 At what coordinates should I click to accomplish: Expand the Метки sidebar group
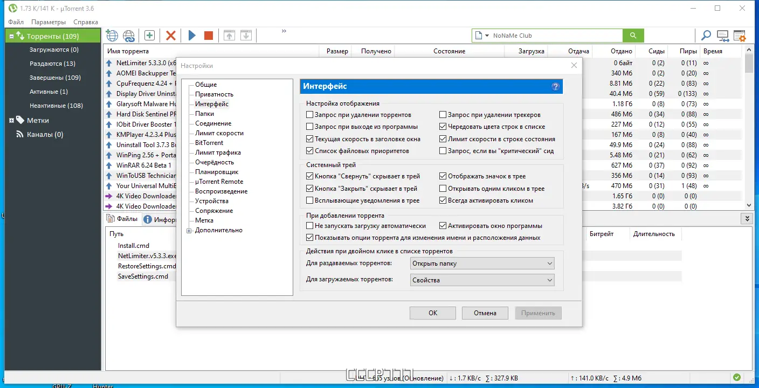coord(11,120)
